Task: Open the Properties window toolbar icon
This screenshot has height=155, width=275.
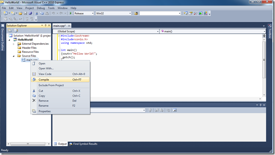Action: pos(190,13)
